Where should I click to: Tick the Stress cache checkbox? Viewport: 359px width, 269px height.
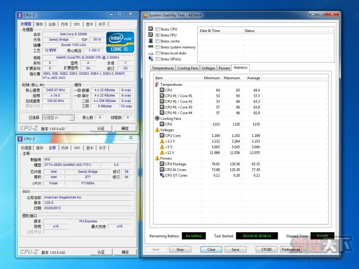tap(157, 41)
